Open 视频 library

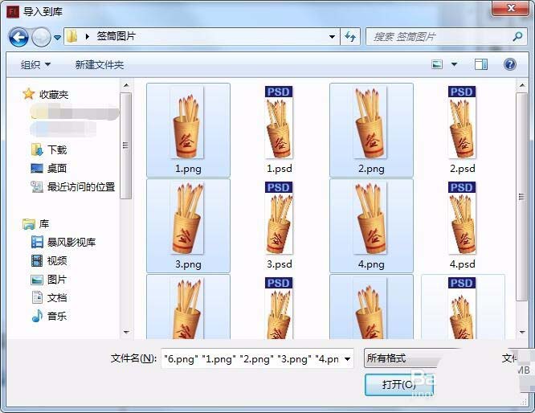(x=48, y=261)
